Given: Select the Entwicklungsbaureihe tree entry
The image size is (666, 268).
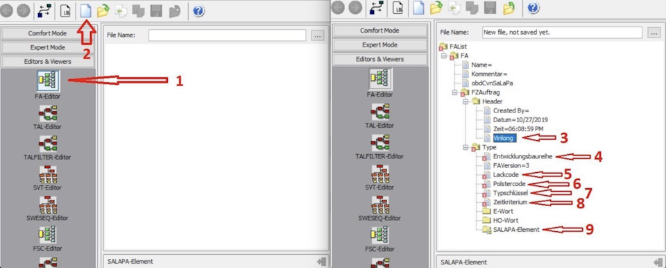Looking at the screenshot, I should 523,156.
